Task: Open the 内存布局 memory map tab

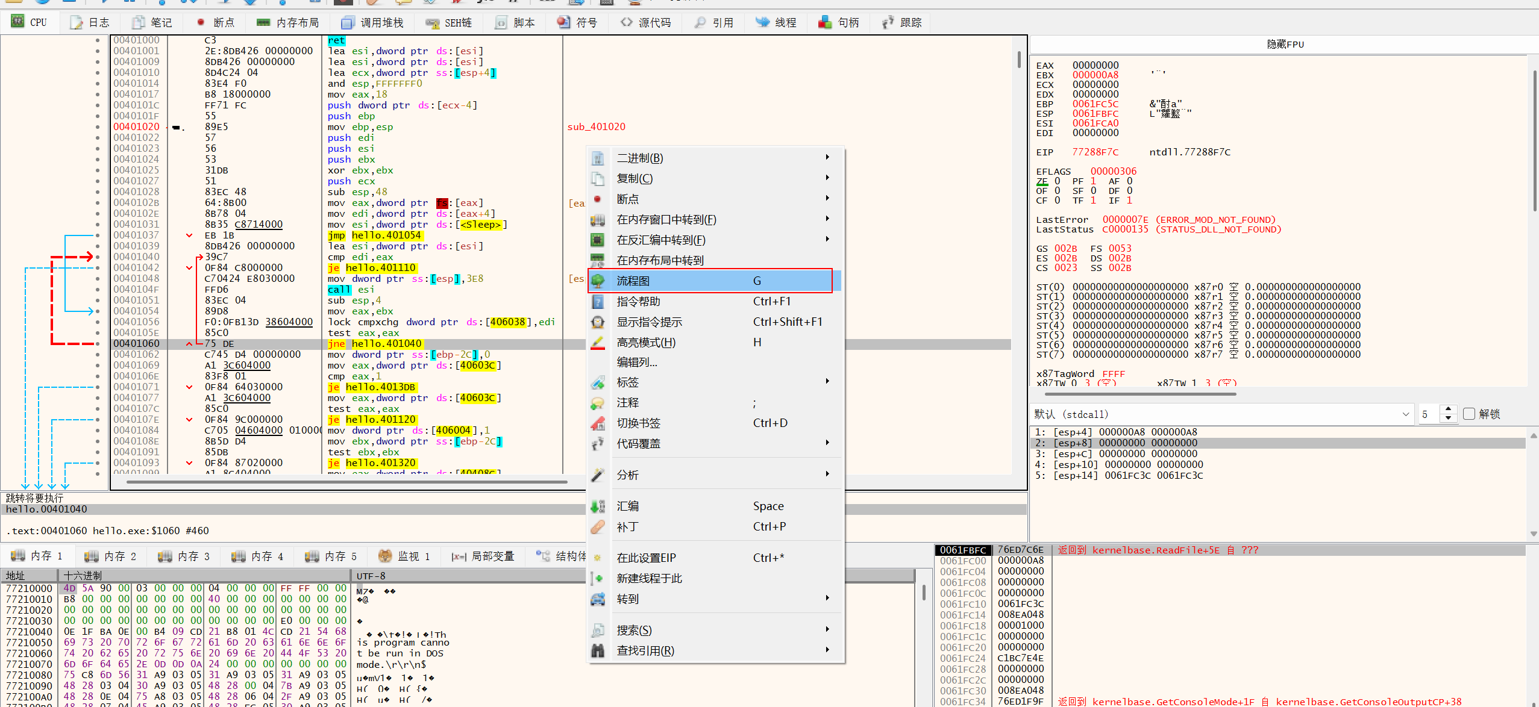Action: 287,22
